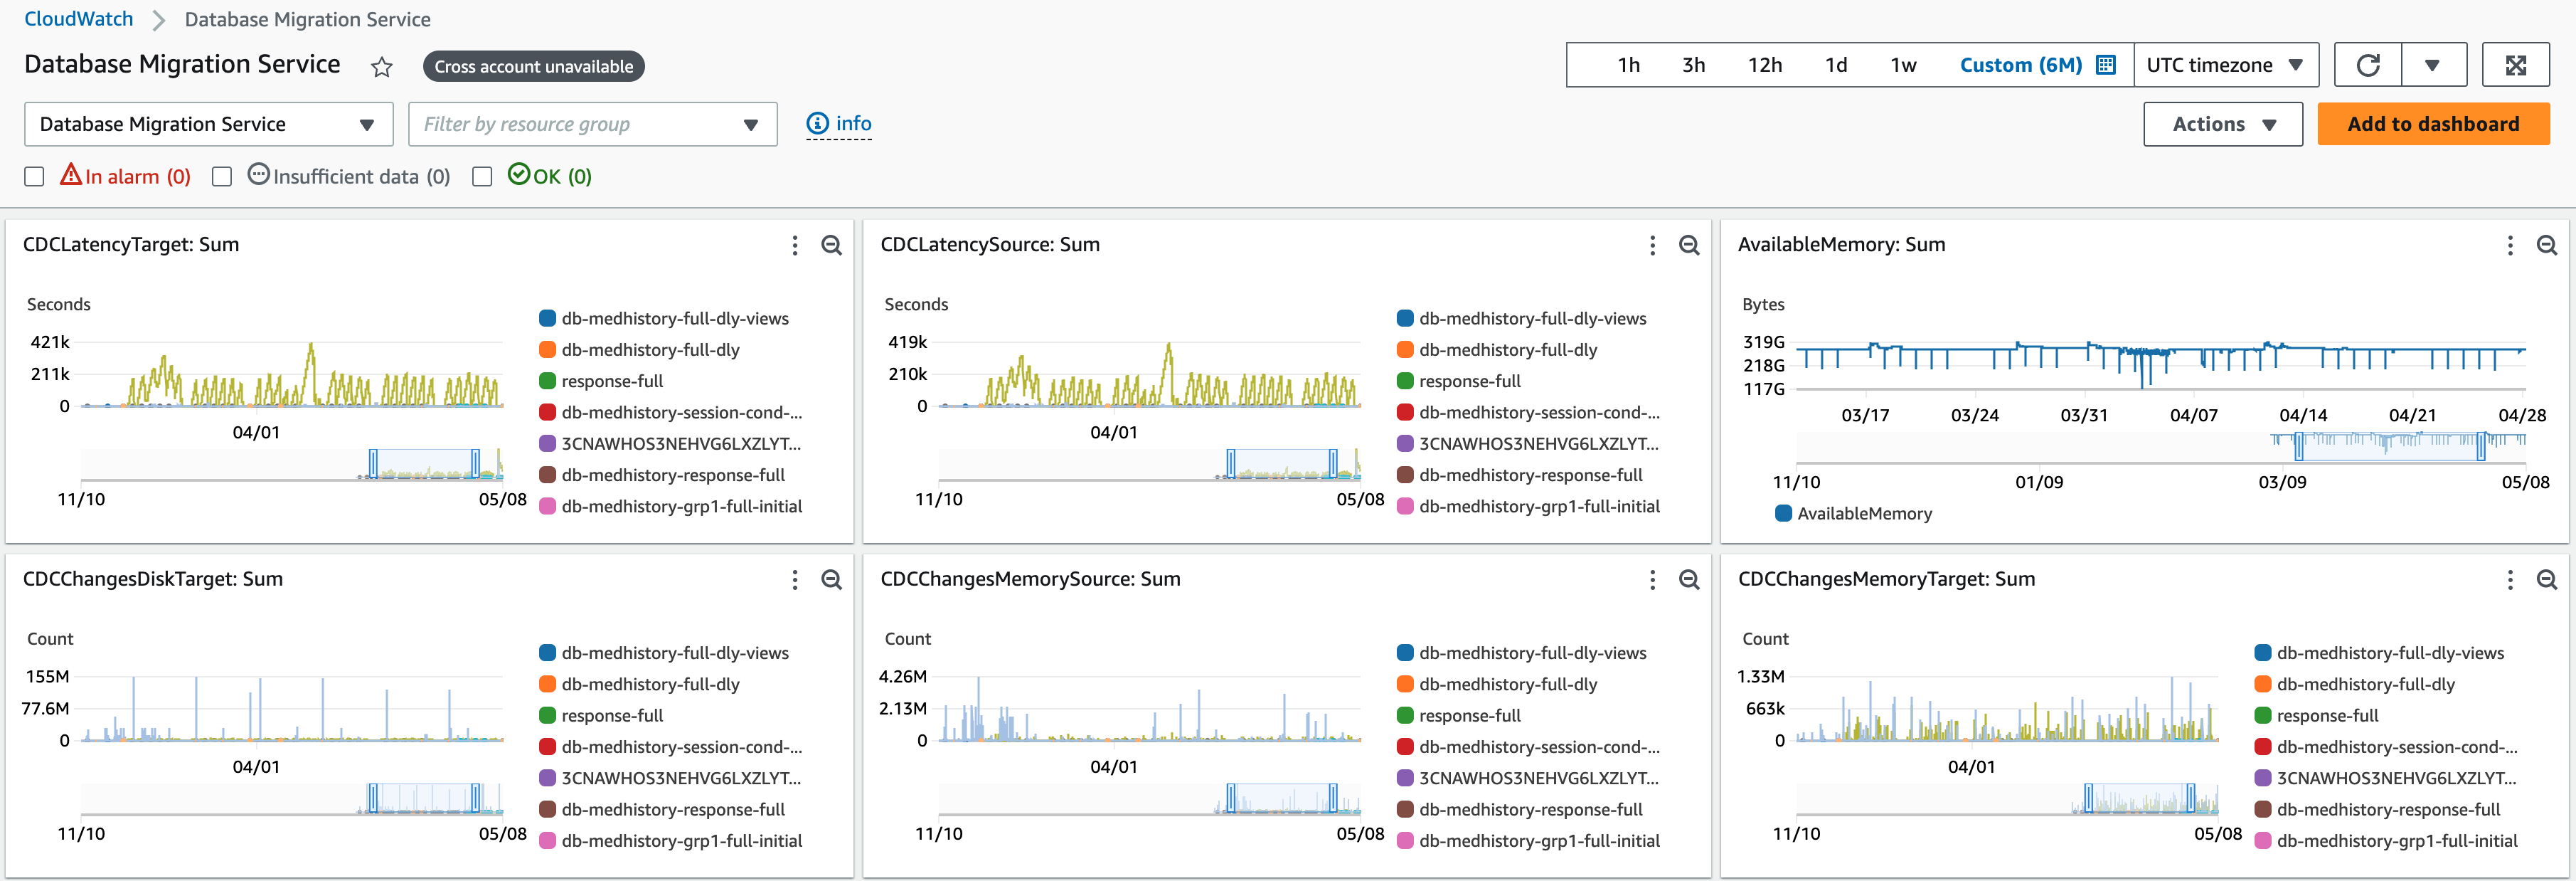Go to CloudWatch breadcrumb link

78,19
